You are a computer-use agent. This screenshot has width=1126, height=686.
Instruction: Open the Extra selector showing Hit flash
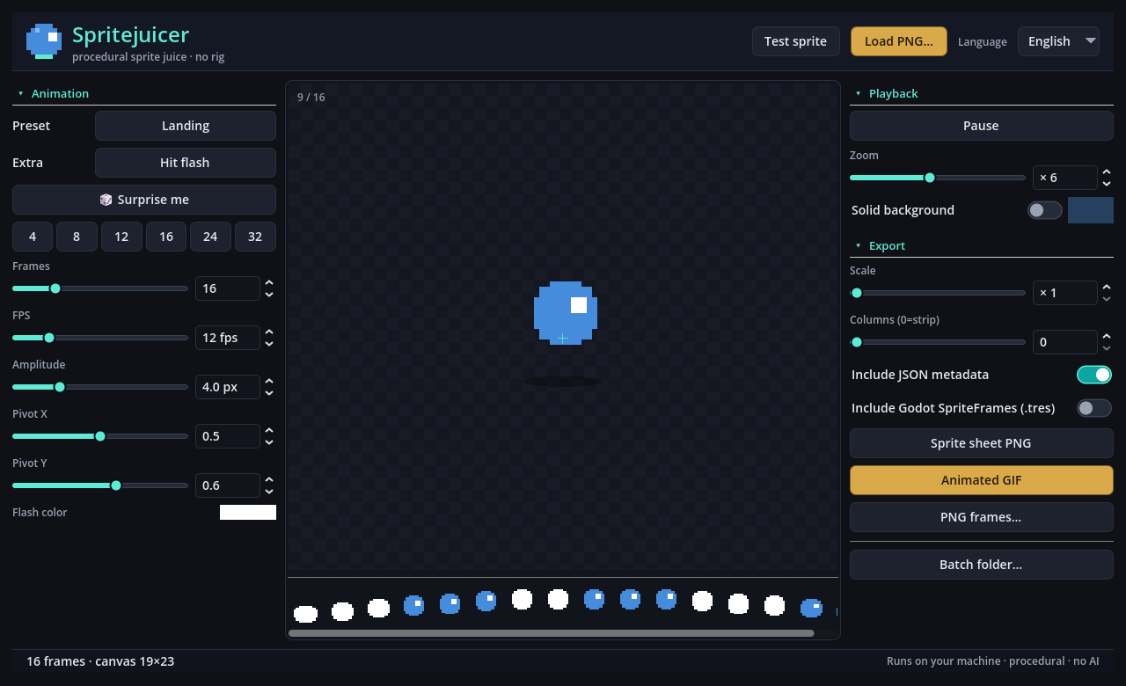coord(186,163)
